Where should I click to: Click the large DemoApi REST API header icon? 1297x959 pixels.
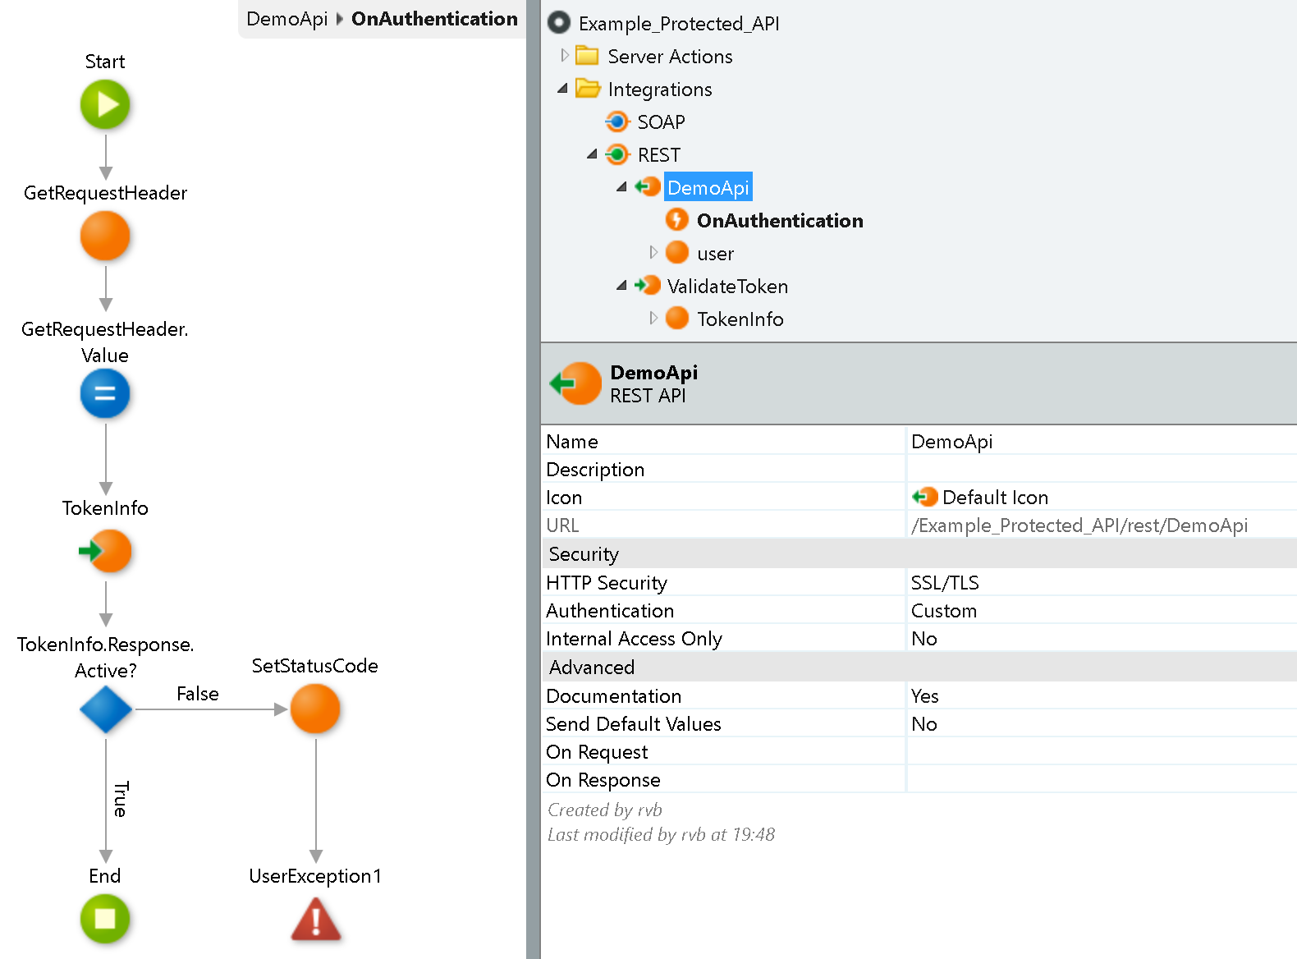576,383
